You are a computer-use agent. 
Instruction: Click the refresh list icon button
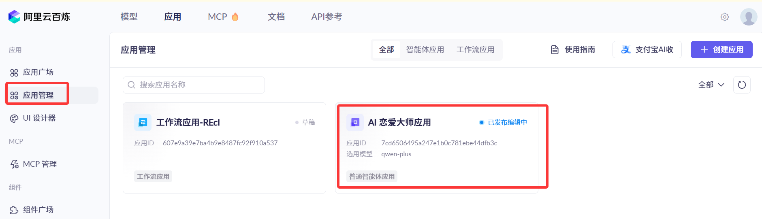coord(742,85)
